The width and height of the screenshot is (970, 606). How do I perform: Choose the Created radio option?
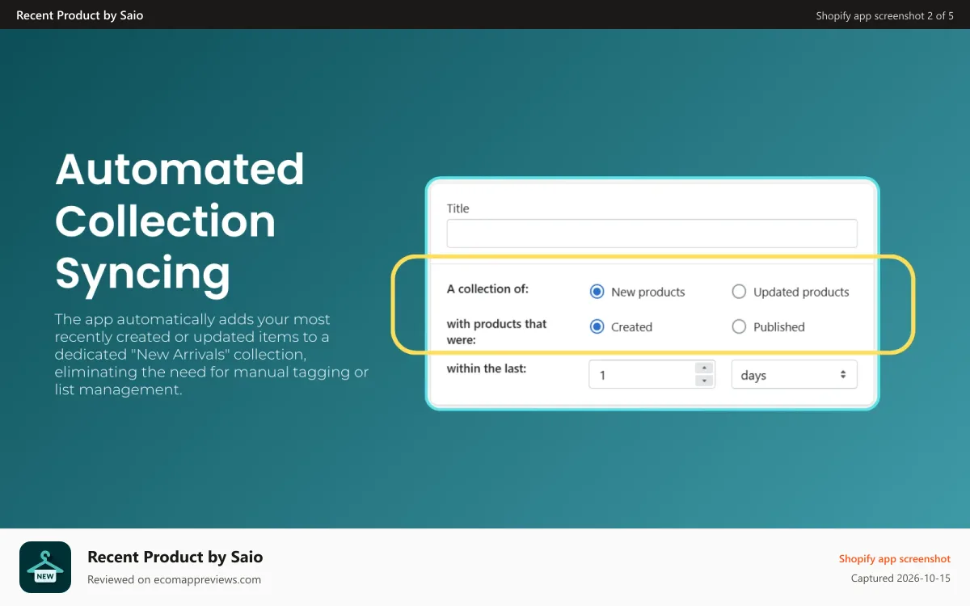coord(597,326)
